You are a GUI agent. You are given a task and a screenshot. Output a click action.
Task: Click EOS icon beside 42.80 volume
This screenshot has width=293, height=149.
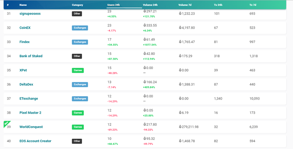click(145, 53)
